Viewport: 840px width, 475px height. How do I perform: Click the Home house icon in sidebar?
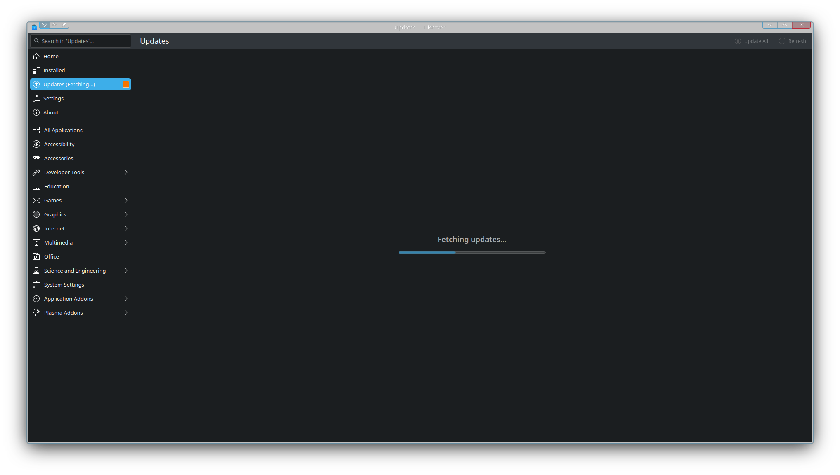point(36,56)
